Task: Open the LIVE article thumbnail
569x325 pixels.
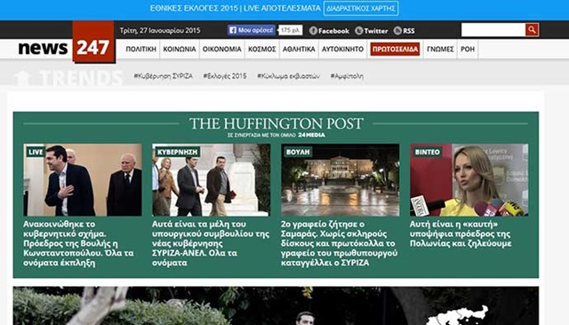Action: click(83, 179)
